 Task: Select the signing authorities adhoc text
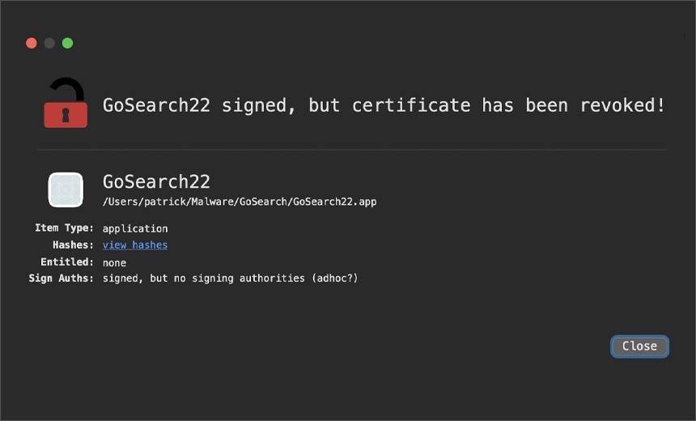coord(231,279)
